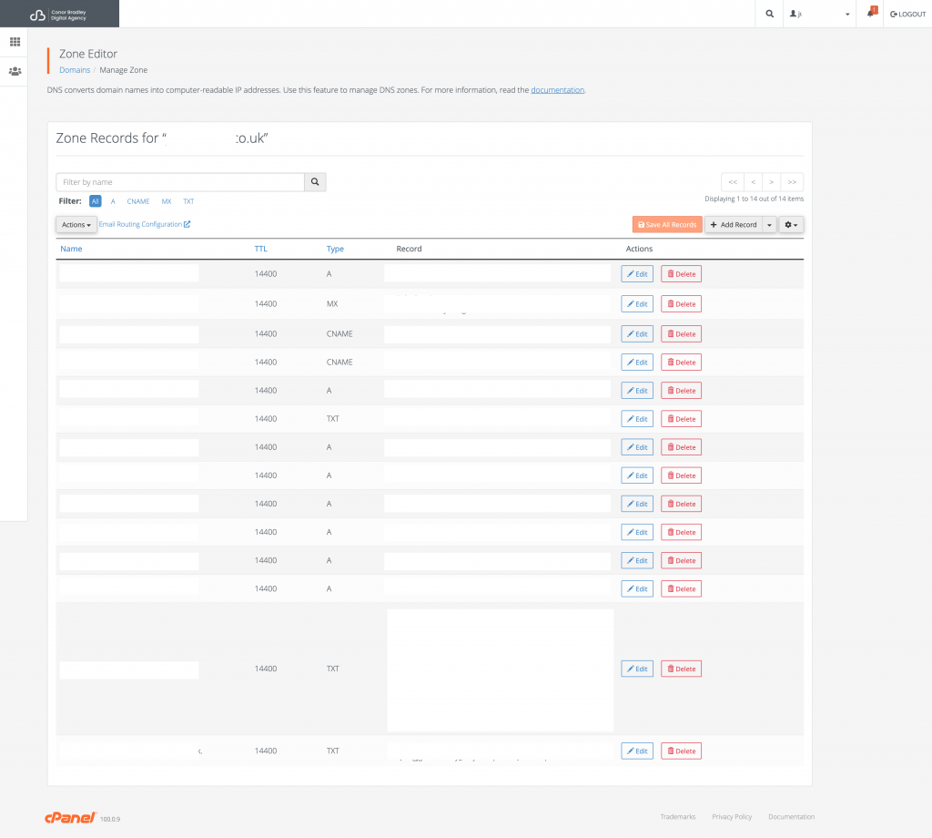Click the notification bell with the alert badge
The image size is (932, 838).
pyautogui.click(x=869, y=14)
